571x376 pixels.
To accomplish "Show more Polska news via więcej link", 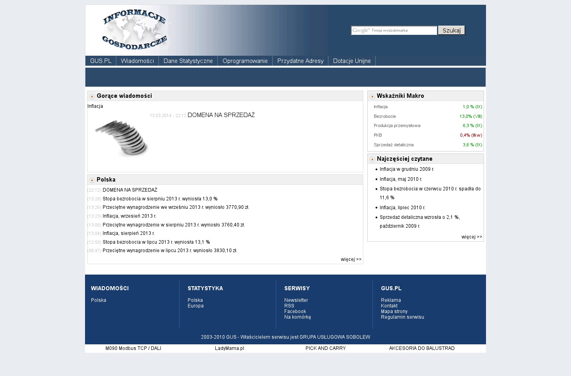I will (351, 259).
